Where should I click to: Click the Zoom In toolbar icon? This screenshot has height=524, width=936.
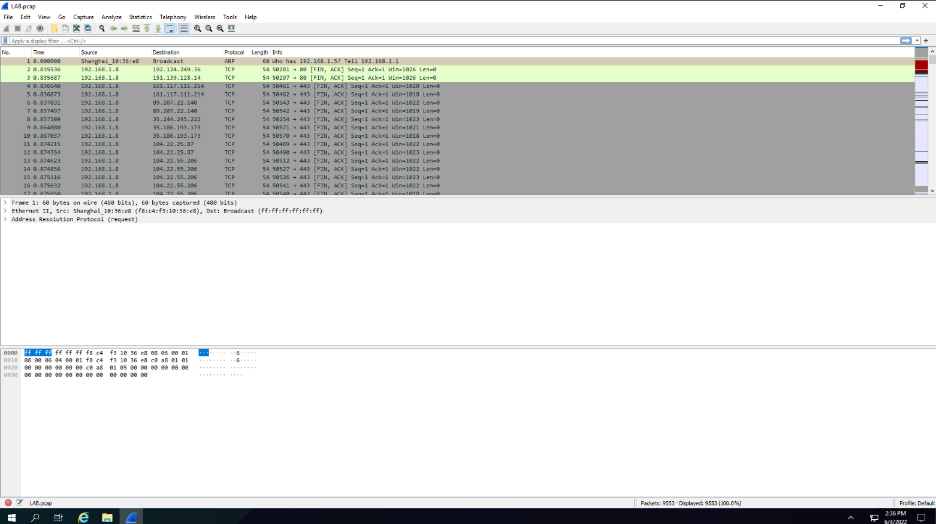pos(197,28)
